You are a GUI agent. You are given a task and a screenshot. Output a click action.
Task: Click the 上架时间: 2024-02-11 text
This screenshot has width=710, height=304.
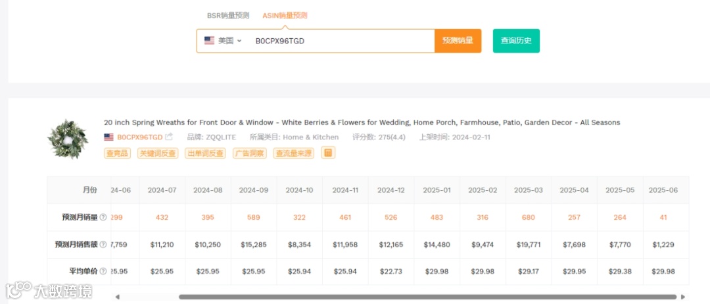pos(455,137)
